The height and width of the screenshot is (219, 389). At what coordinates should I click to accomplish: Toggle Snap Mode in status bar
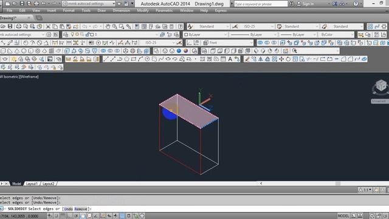(x=57, y=216)
